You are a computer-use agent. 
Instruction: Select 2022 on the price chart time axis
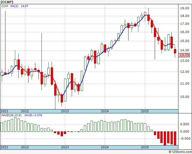pos(25,111)
